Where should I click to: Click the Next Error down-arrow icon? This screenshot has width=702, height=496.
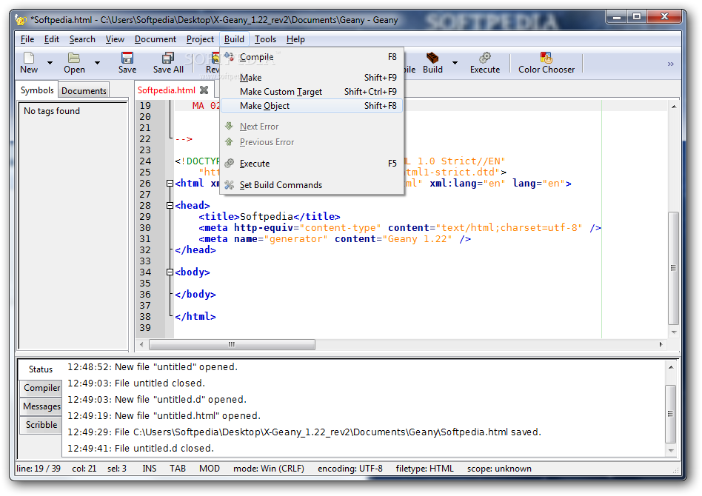(x=230, y=127)
